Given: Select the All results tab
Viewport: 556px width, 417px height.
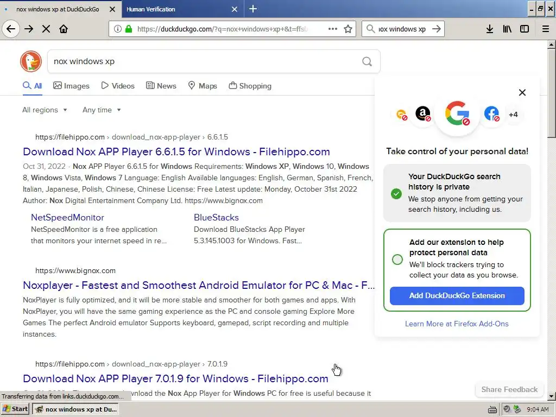Looking at the screenshot, I should tap(32, 86).
